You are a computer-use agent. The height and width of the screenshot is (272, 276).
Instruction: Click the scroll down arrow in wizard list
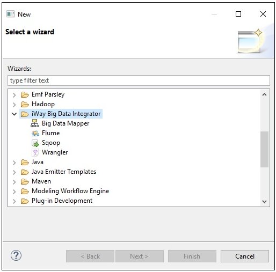[x=264, y=202]
